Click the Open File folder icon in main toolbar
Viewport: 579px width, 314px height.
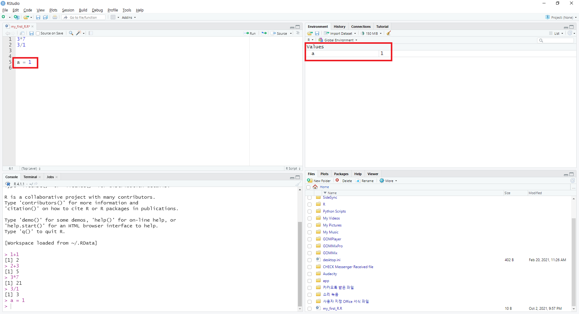pyautogui.click(x=26, y=17)
